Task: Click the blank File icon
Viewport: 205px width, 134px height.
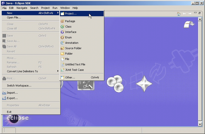Action: pos(63,59)
